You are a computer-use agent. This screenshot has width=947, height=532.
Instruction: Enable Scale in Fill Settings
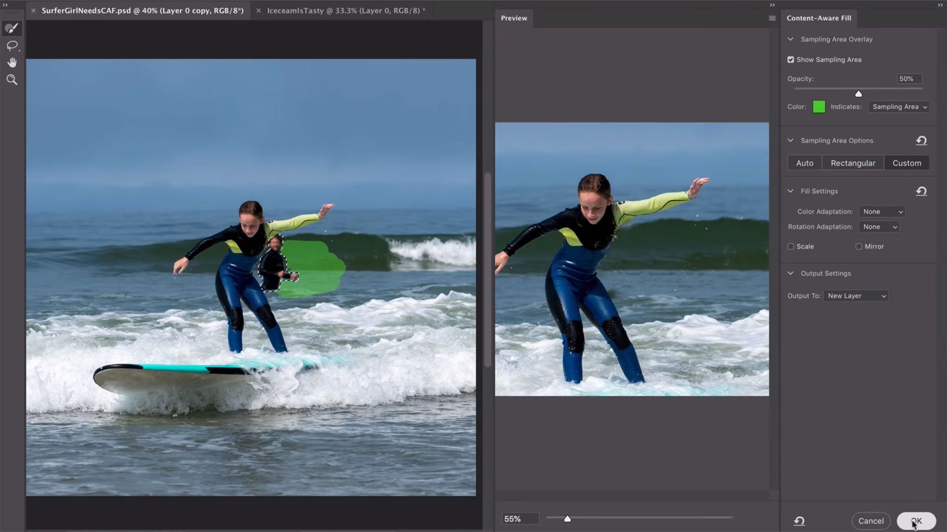pos(791,246)
